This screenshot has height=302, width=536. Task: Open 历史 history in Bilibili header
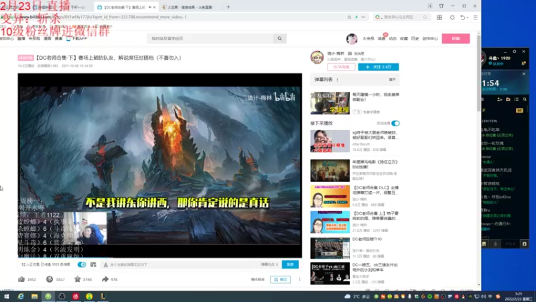(x=415, y=39)
